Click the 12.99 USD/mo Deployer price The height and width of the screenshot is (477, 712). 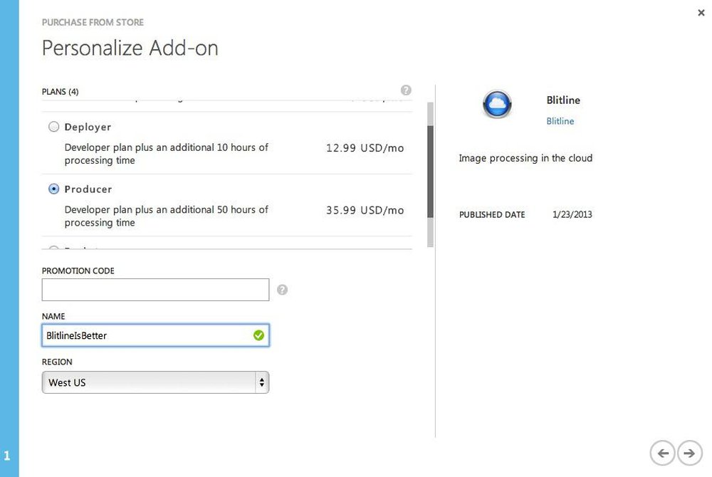pyautogui.click(x=365, y=148)
